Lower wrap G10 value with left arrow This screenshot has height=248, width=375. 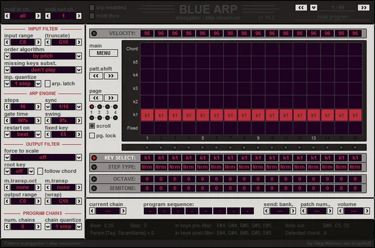tap(48, 201)
